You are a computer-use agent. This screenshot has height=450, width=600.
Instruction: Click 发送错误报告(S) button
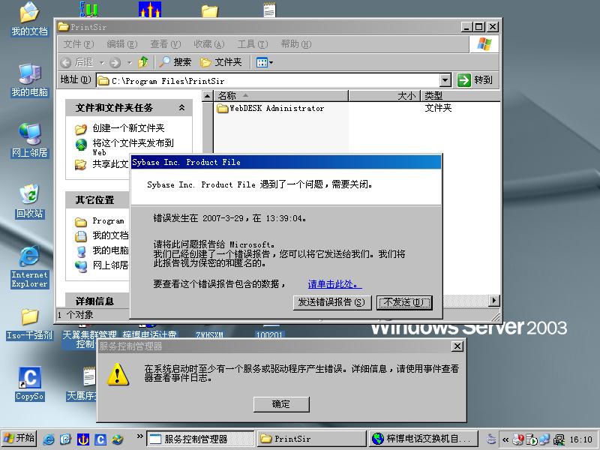[x=331, y=302]
